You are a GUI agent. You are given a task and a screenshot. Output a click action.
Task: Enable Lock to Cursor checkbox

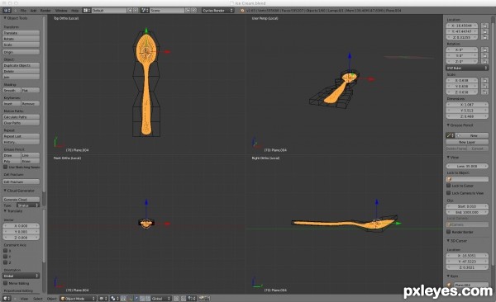(x=449, y=186)
